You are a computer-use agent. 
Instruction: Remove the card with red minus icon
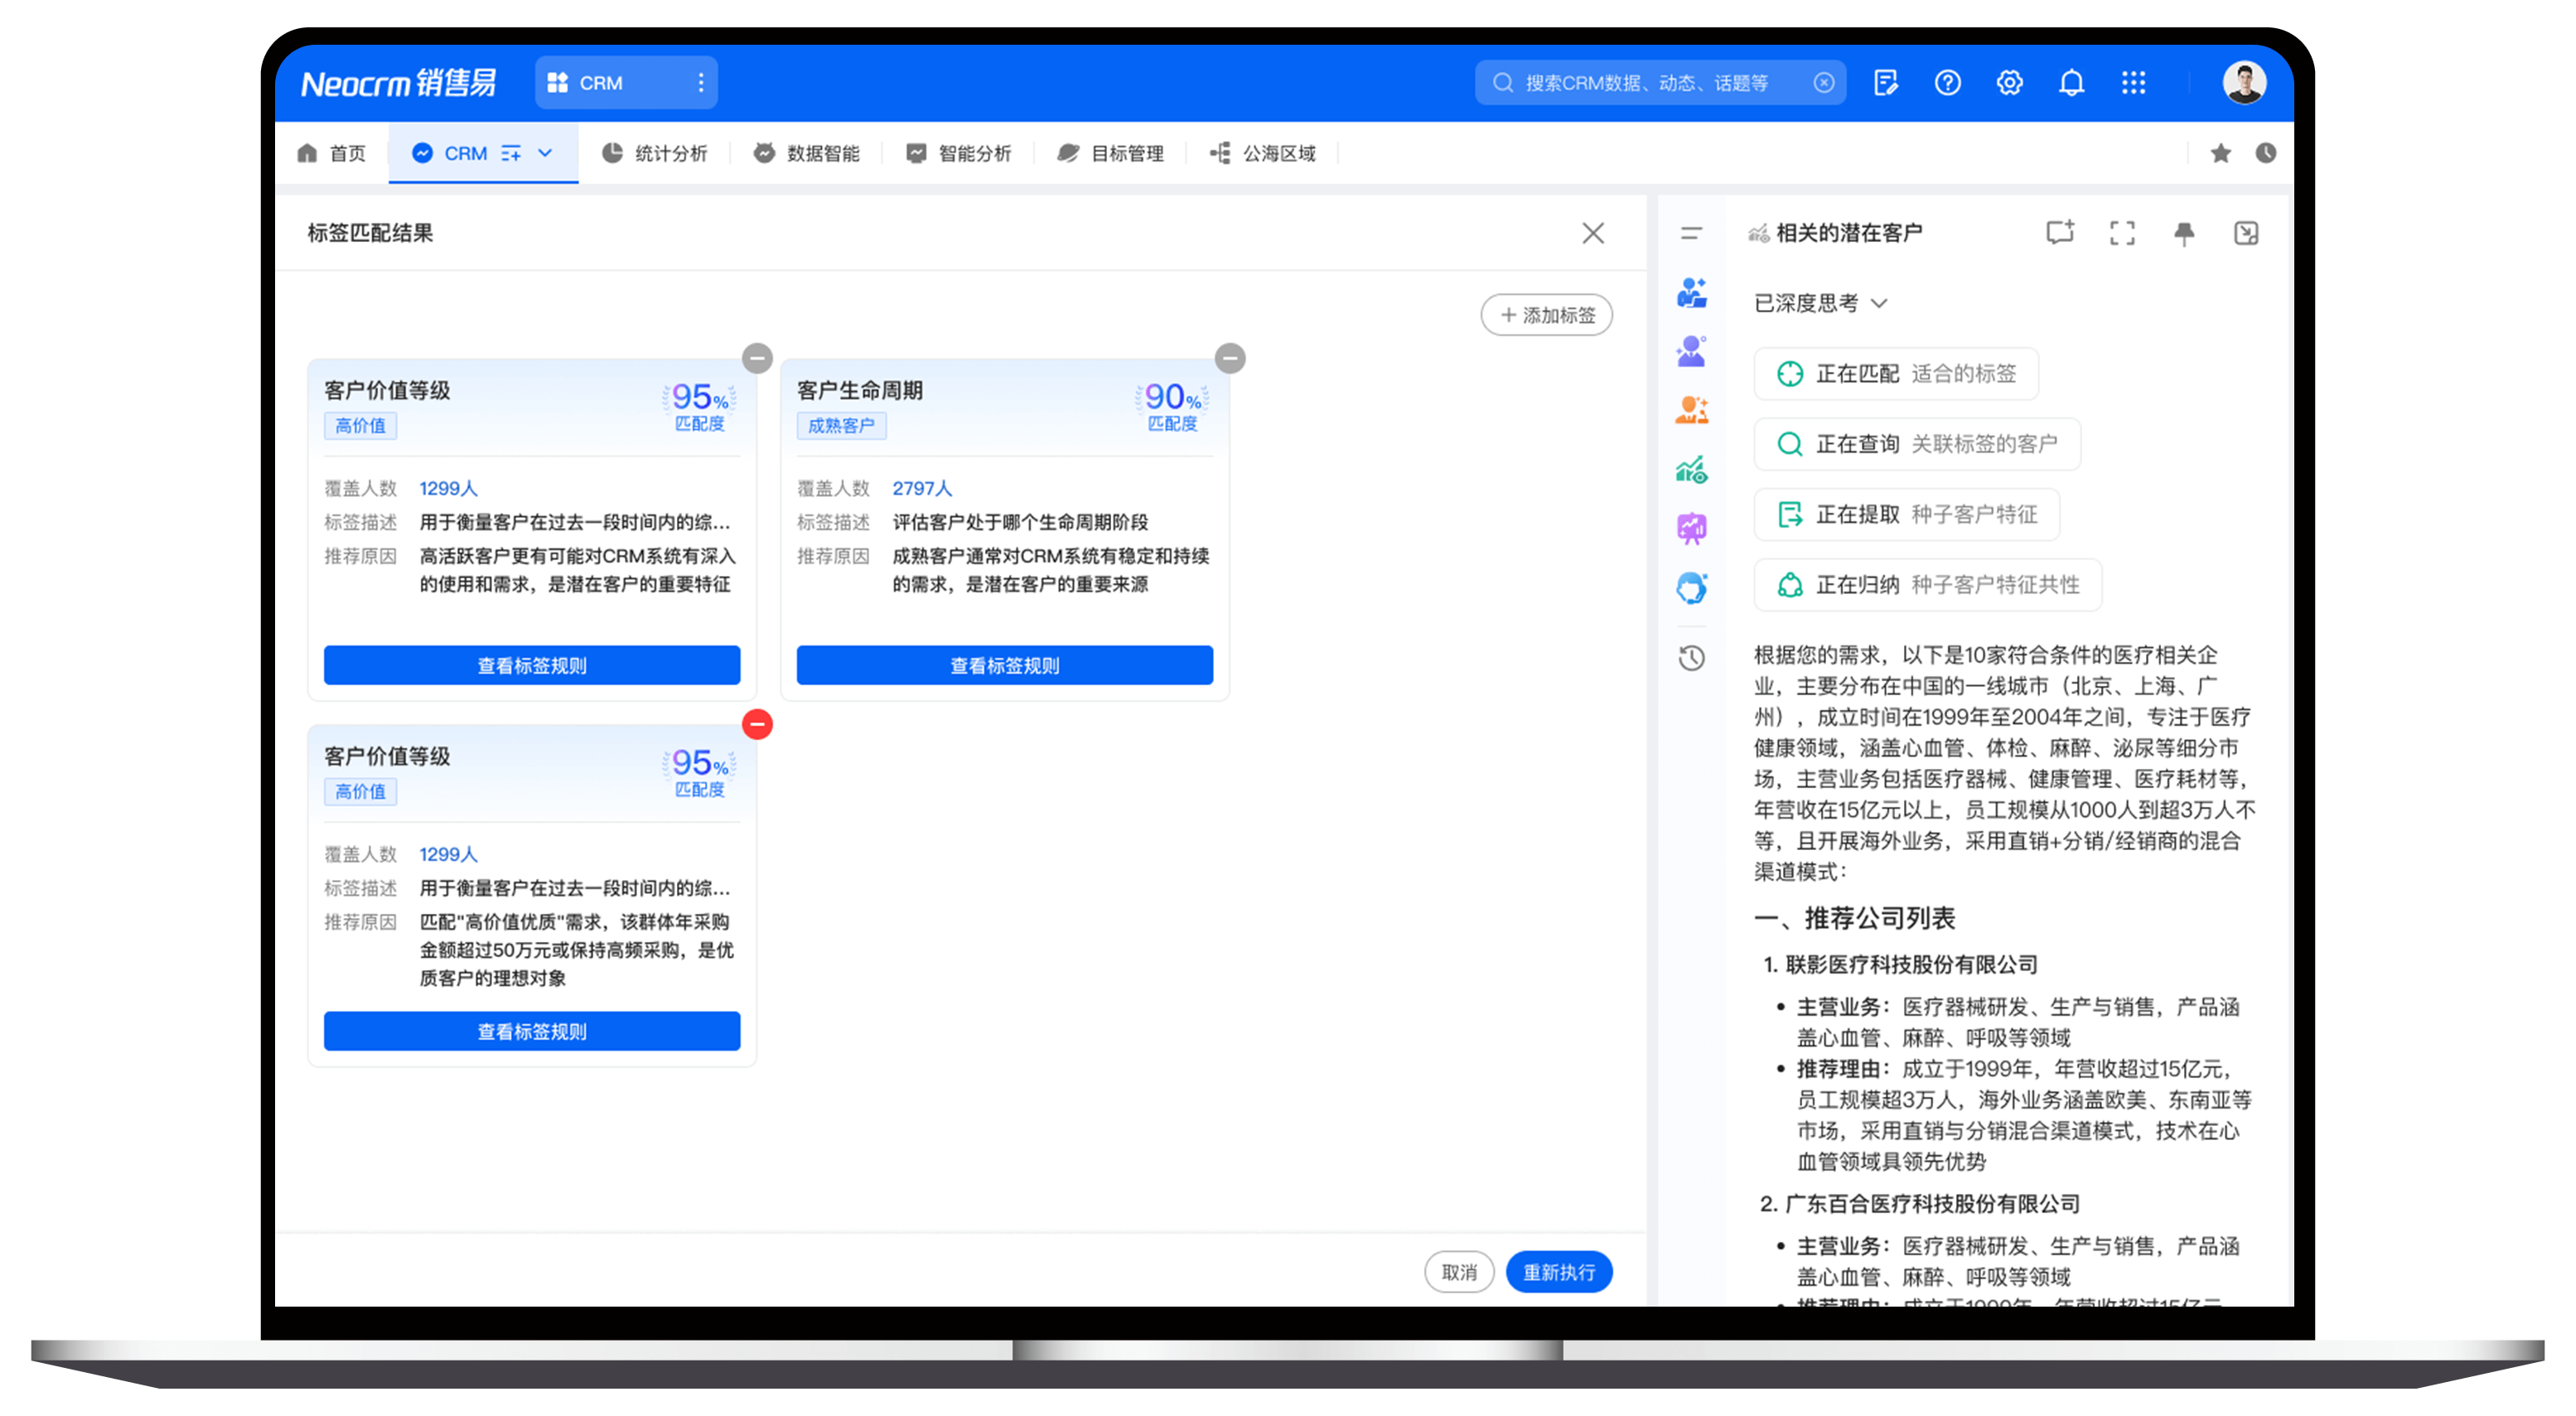click(757, 724)
